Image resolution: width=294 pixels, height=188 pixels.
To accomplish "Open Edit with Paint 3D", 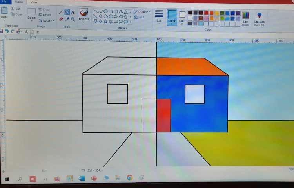I will (x=259, y=18).
